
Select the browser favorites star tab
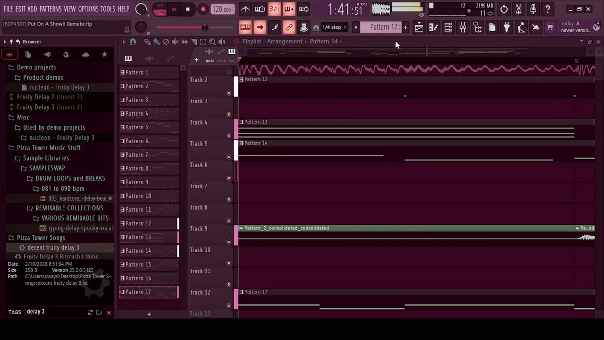click(104, 55)
